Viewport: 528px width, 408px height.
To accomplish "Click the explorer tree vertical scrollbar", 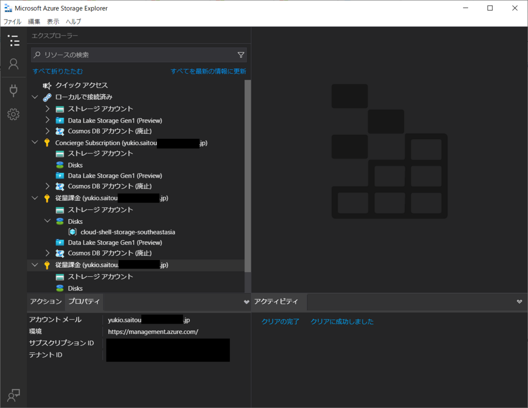I will (248, 175).
